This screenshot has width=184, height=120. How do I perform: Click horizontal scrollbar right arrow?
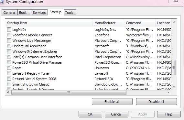click(168, 92)
